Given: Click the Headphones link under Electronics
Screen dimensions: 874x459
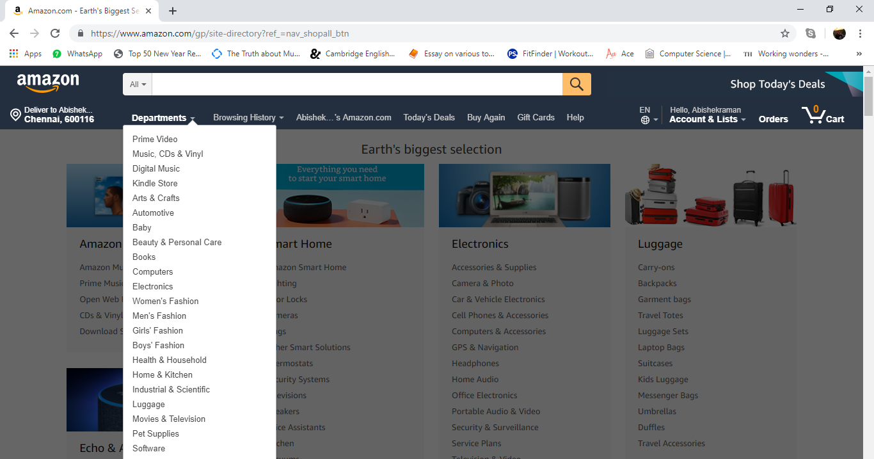Looking at the screenshot, I should click(x=475, y=363).
